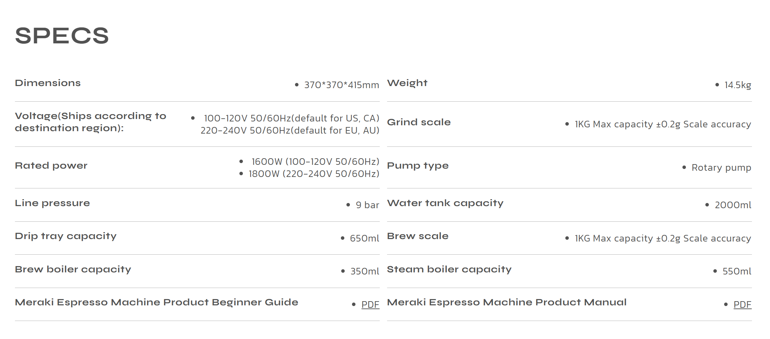
Task: Click the Pump type label
Action: click(x=418, y=166)
